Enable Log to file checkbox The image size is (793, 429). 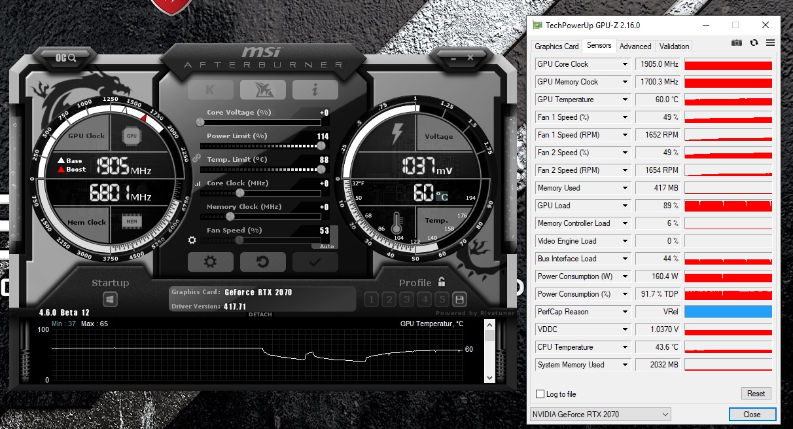[540, 394]
